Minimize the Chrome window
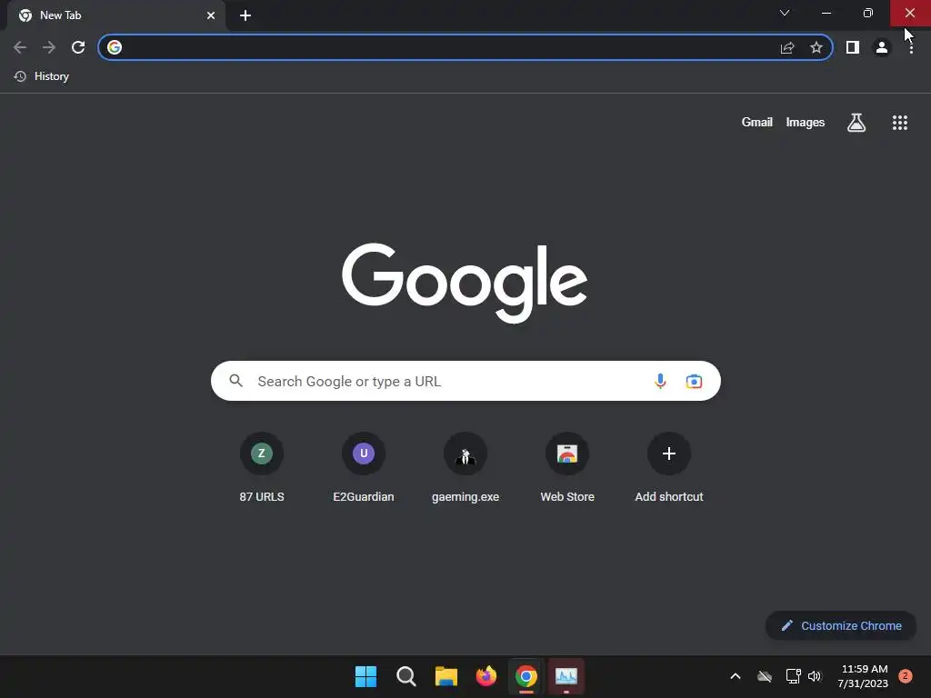 826,13
